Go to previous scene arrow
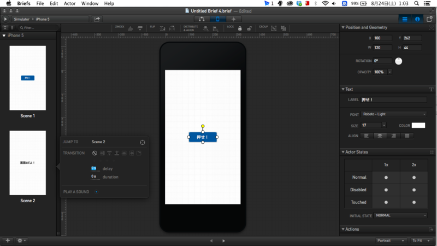The image size is (437, 246). (211, 241)
